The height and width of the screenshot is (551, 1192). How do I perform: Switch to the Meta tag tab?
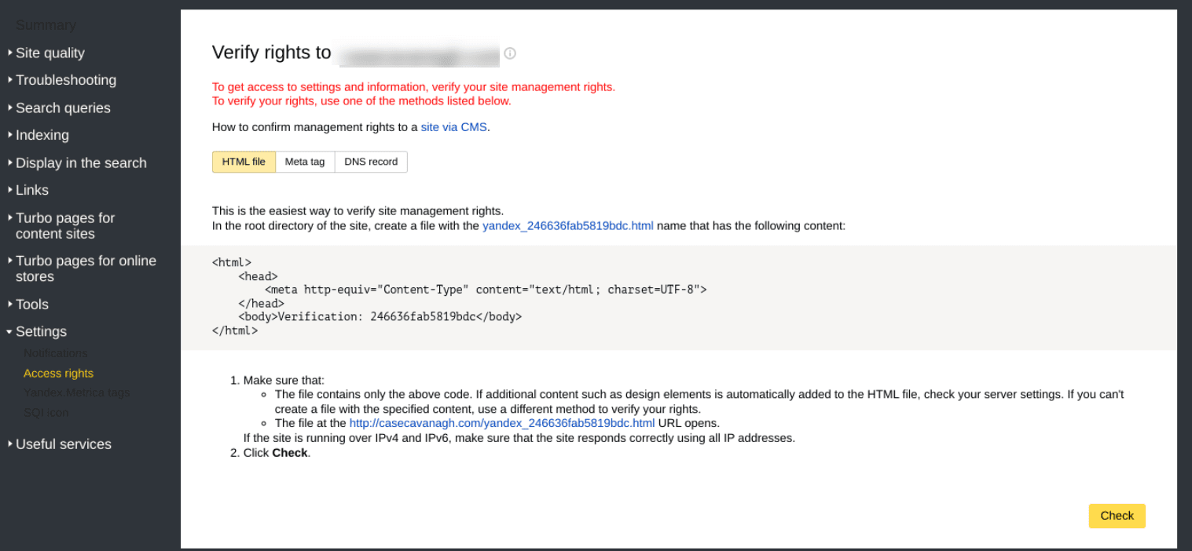tap(304, 162)
